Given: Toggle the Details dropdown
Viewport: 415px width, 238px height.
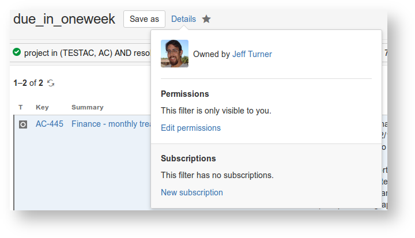Looking at the screenshot, I should [183, 19].
